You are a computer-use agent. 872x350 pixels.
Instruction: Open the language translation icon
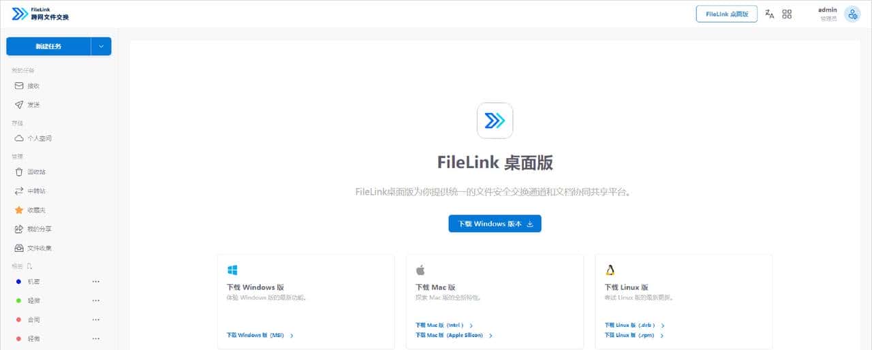(770, 14)
